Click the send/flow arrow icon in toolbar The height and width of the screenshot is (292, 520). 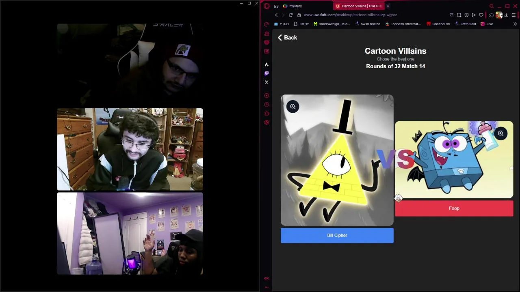(x=474, y=15)
